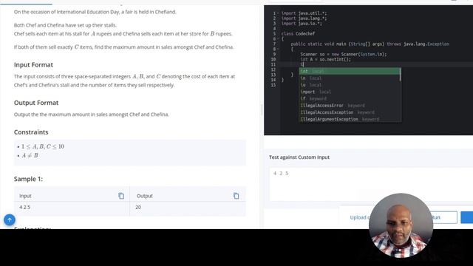The height and width of the screenshot is (266, 473).
Task: Click the Run button
Action: click(x=435, y=217)
